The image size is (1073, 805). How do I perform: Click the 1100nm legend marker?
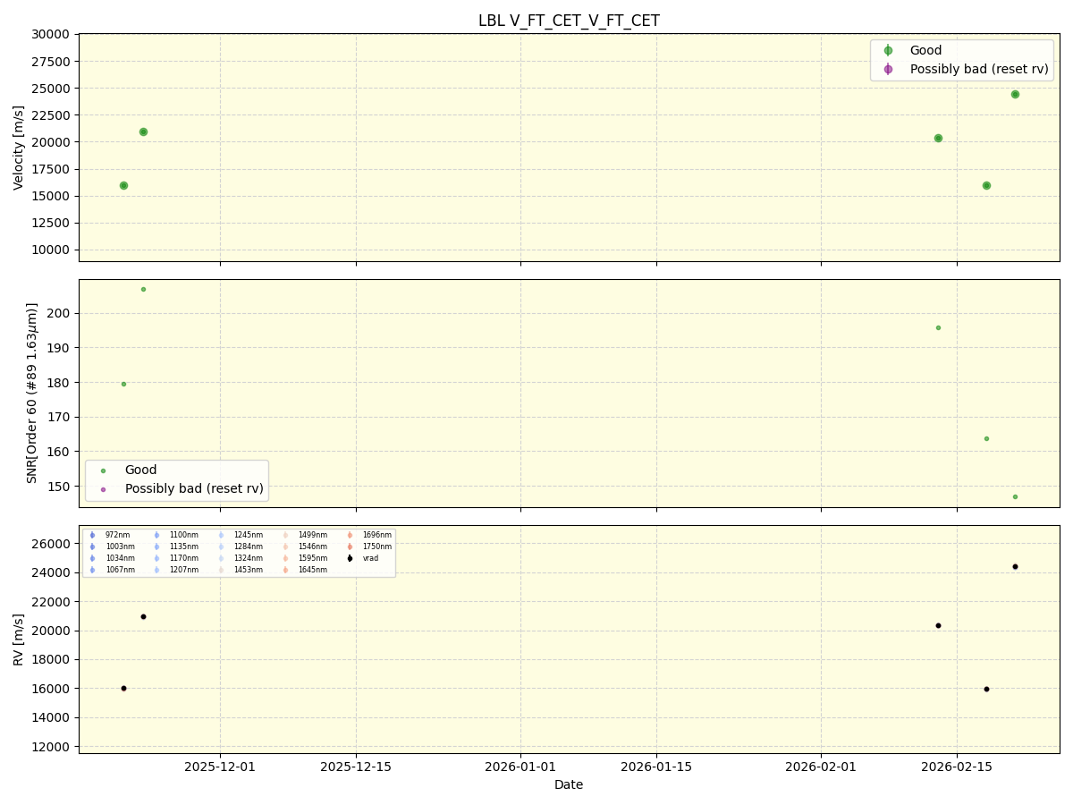coord(156,535)
